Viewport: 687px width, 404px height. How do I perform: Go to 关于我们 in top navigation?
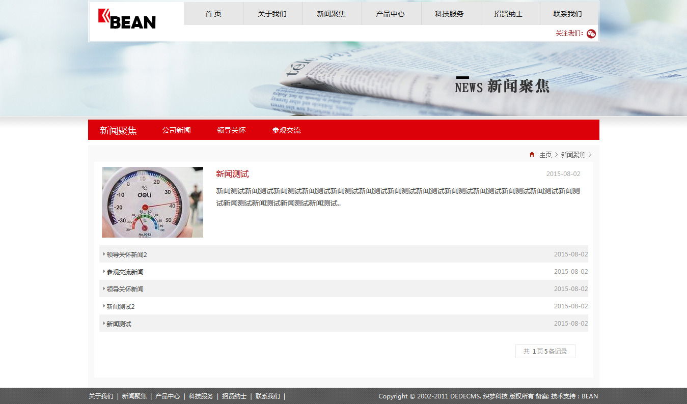272,14
